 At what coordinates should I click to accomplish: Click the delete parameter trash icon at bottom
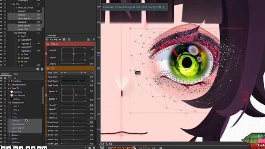(94, 148)
